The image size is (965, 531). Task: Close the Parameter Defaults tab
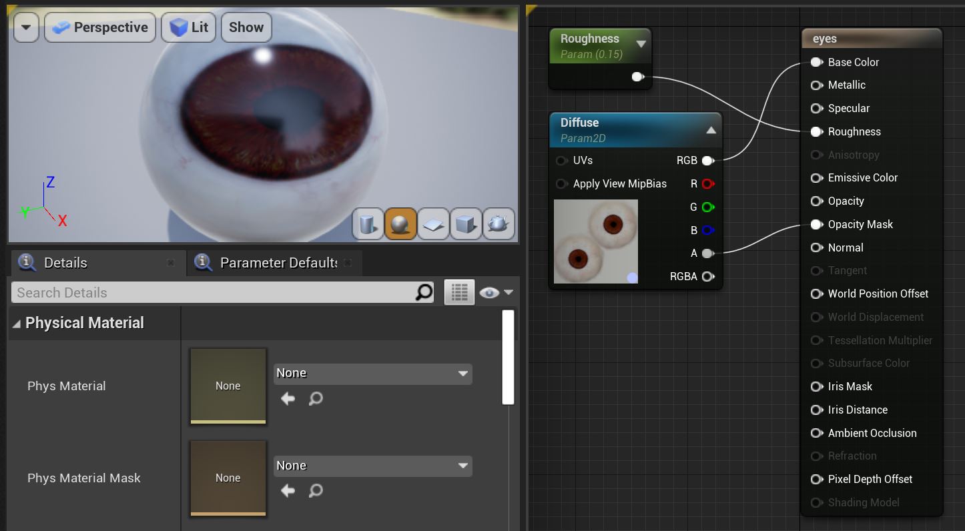coord(348,263)
